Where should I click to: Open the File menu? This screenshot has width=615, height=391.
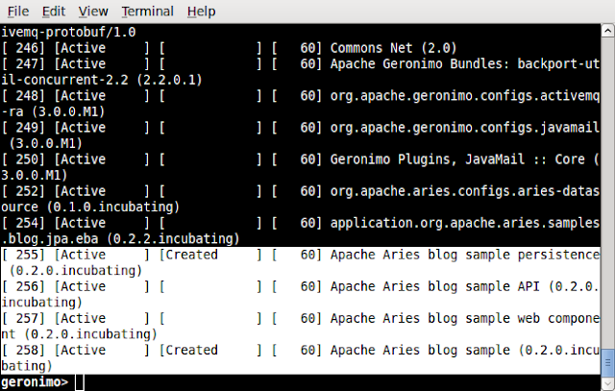18,12
